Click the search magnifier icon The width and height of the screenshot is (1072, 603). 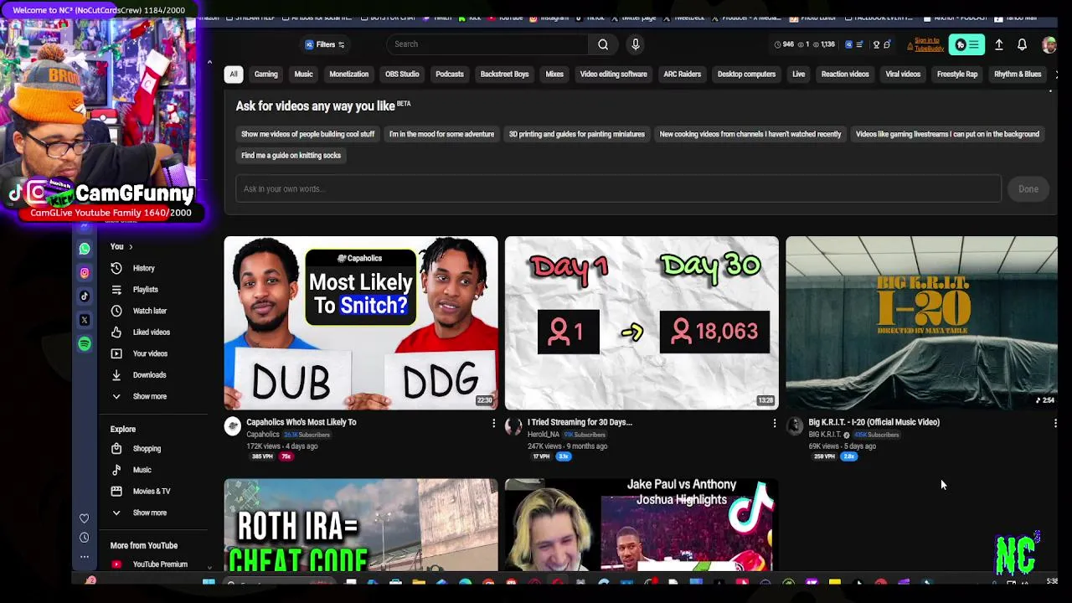click(x=603, y=44)
